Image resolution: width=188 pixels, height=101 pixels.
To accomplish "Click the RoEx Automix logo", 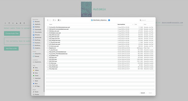I will [x=86, y=9].
